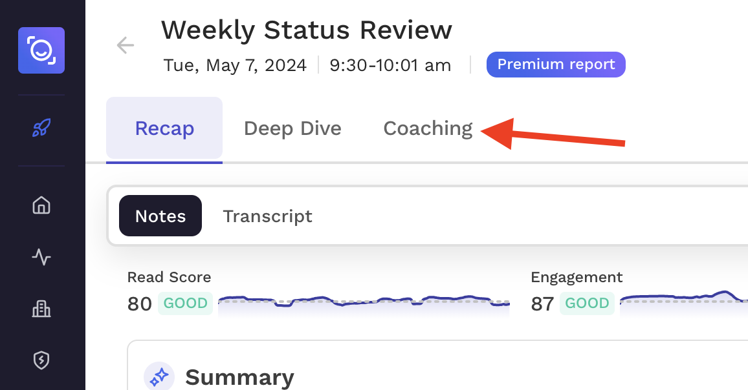Click the GOOD badge beside Read Score 80
The image size is (748, 390).
(185, 303)
